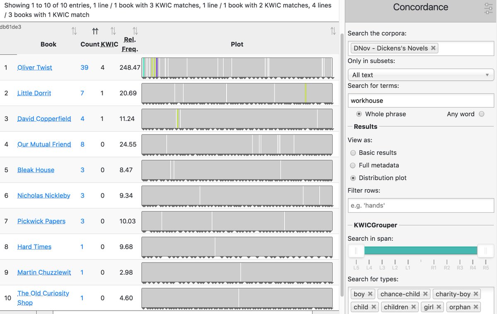The width and height of the screenshot is (497, 314).
Task: Click the Hard Times distribution plot
Action: (237, 247)
